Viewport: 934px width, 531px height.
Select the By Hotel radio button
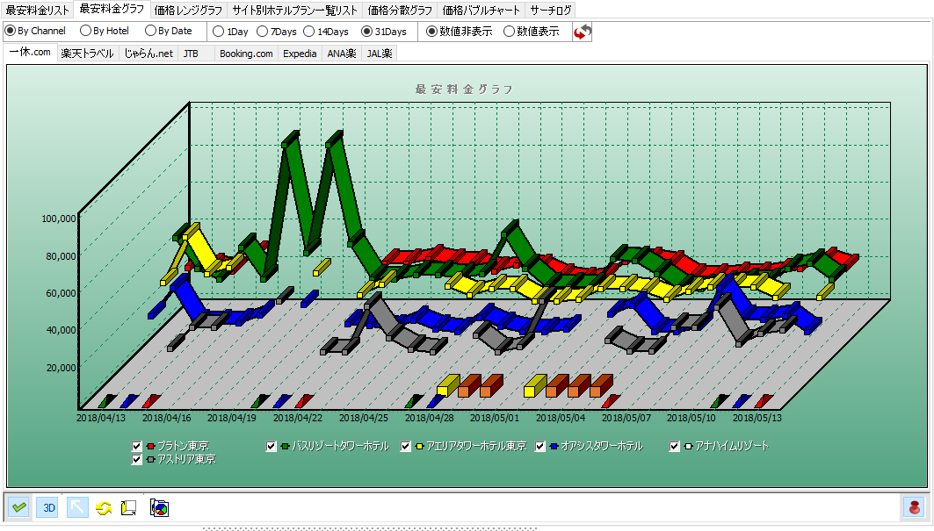coord(85,31)
